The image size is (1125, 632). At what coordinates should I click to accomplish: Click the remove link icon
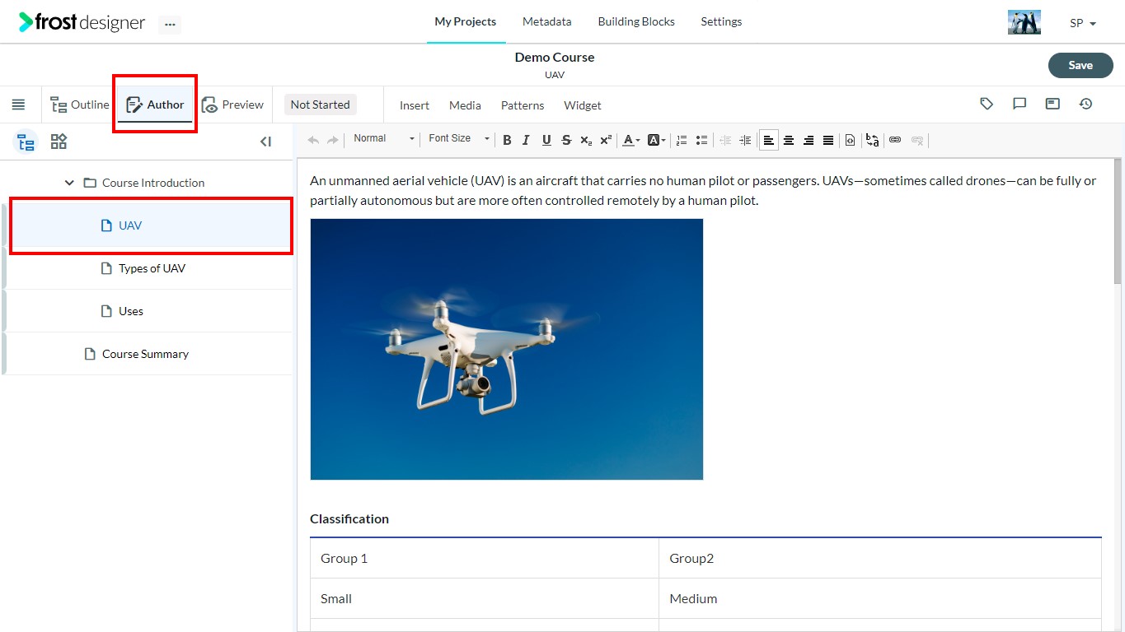(x=916, y=140)
